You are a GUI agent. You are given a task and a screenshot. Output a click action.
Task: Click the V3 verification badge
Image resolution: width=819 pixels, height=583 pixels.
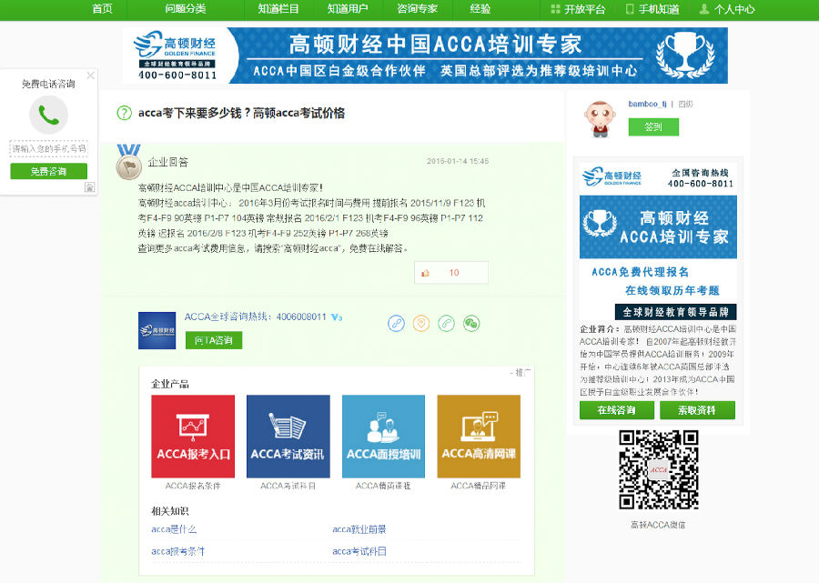(x=337, y=317)
